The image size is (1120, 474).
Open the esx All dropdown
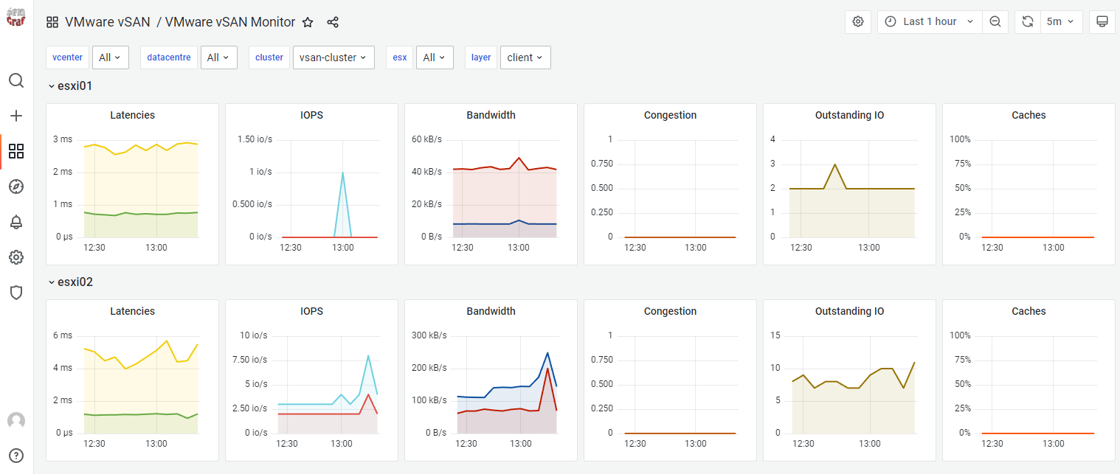435,57
